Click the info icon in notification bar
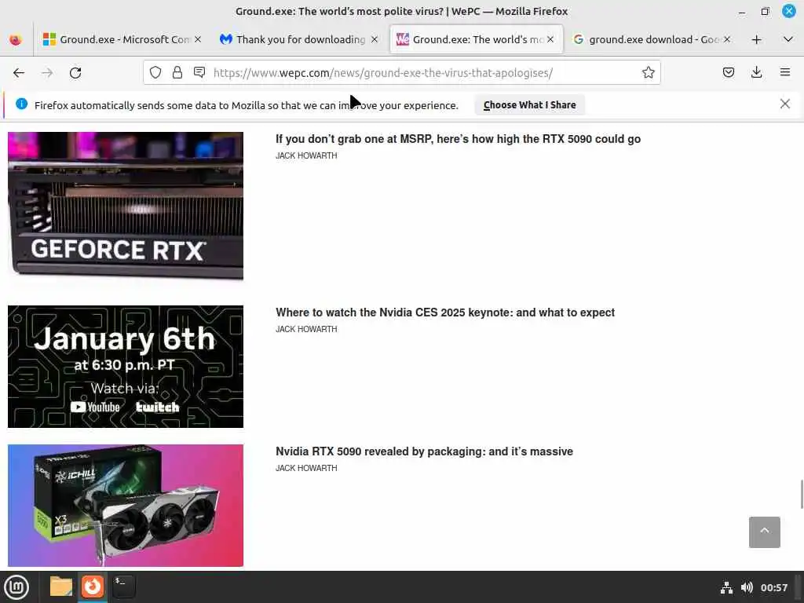 pyautogui.click(x=21, y=104)
